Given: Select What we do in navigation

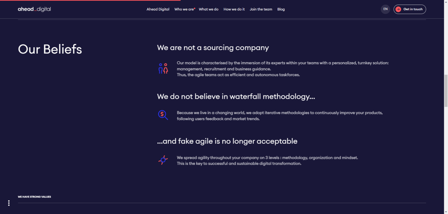Looking at the screenshot, I should point(209,9).
